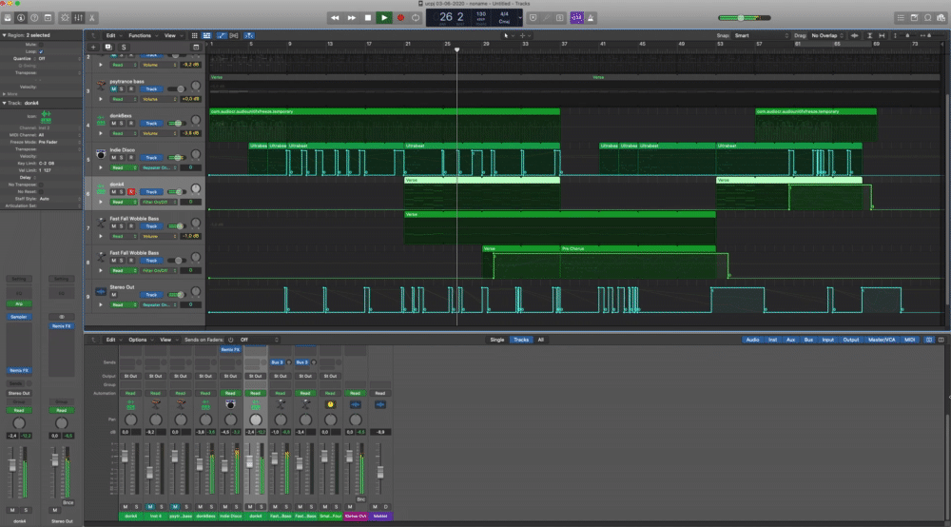The image size is (951, 527).
Task: Click the Aux filter button in mixer
Action: [x=792, y=340]
